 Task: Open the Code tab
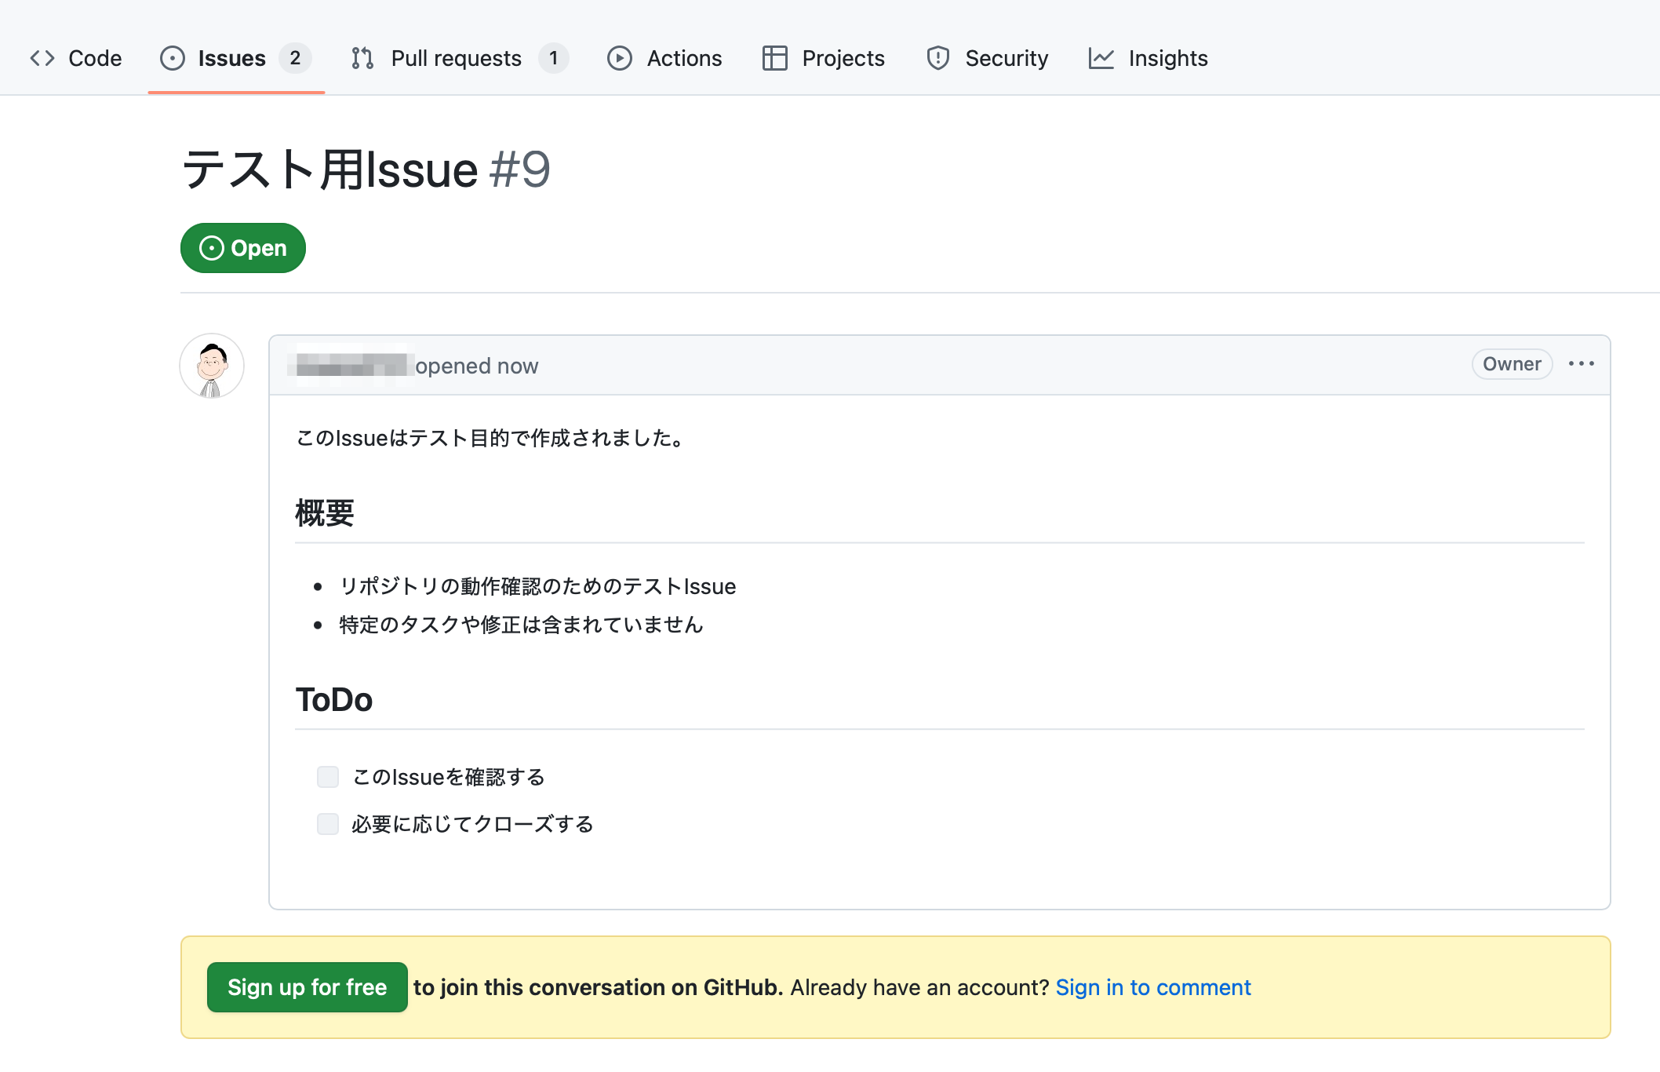coord(75,58)
